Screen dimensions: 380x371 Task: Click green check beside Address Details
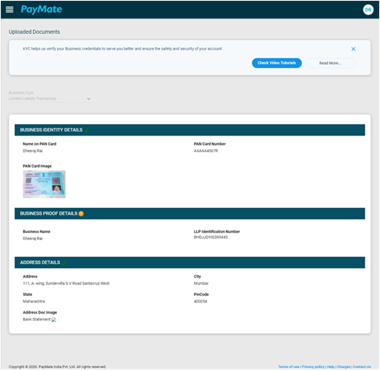pos(64,262)
